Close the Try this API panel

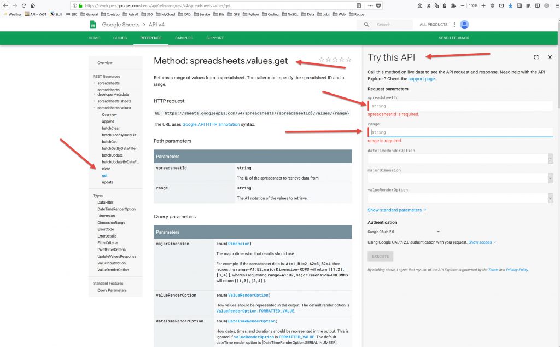(x=550, y=57)
